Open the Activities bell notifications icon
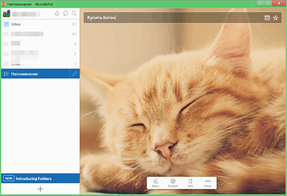 click(57, 13)
